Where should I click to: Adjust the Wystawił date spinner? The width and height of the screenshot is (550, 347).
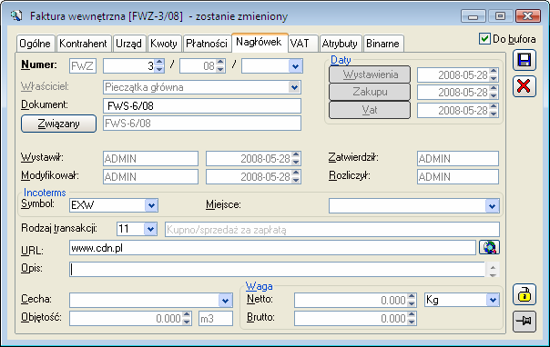coord(296,158)
